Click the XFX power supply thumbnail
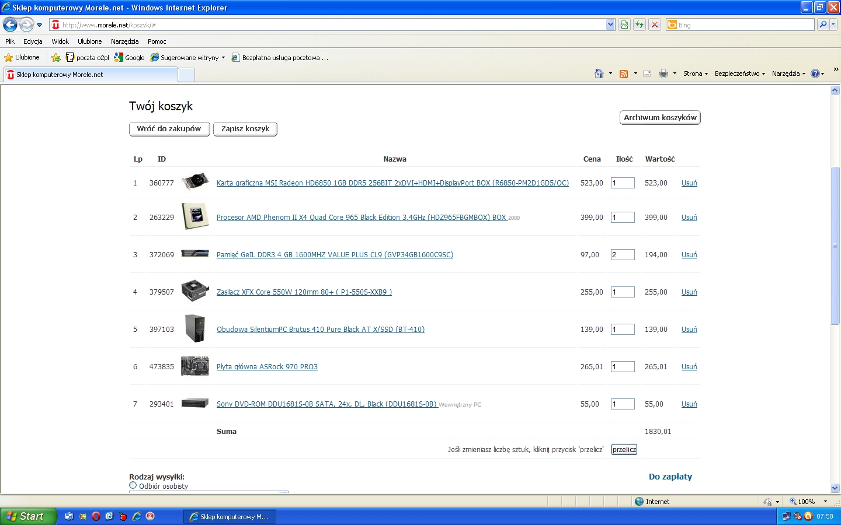This screenshot has width=841, height=525. [195, 290]
